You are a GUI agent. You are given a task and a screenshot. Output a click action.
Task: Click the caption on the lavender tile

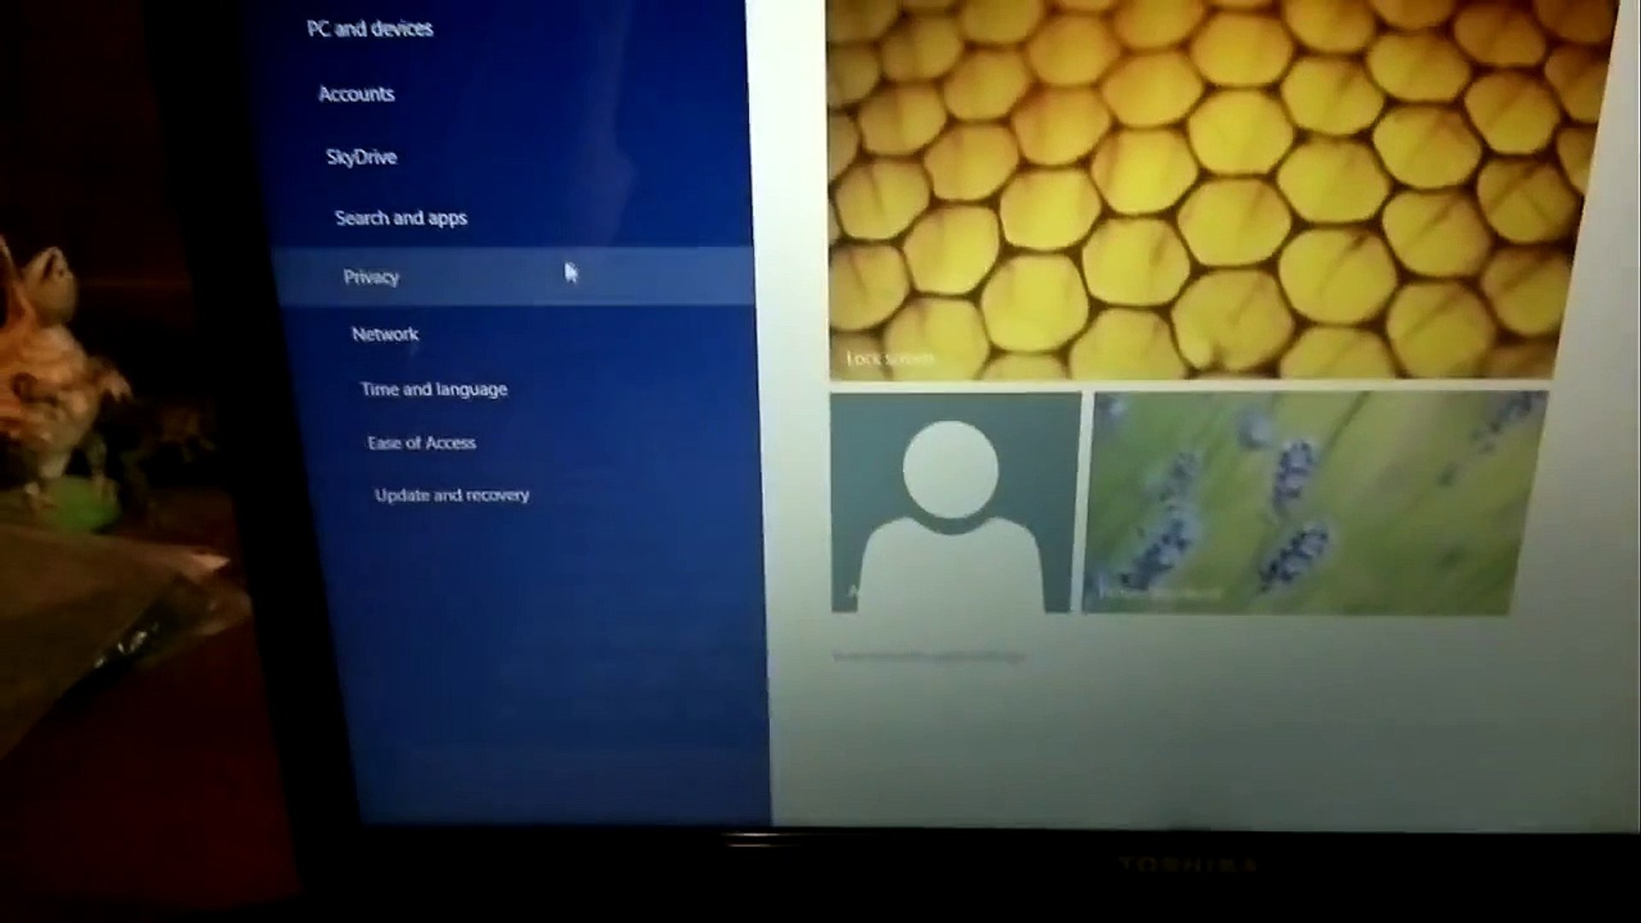pos(1158,593)
